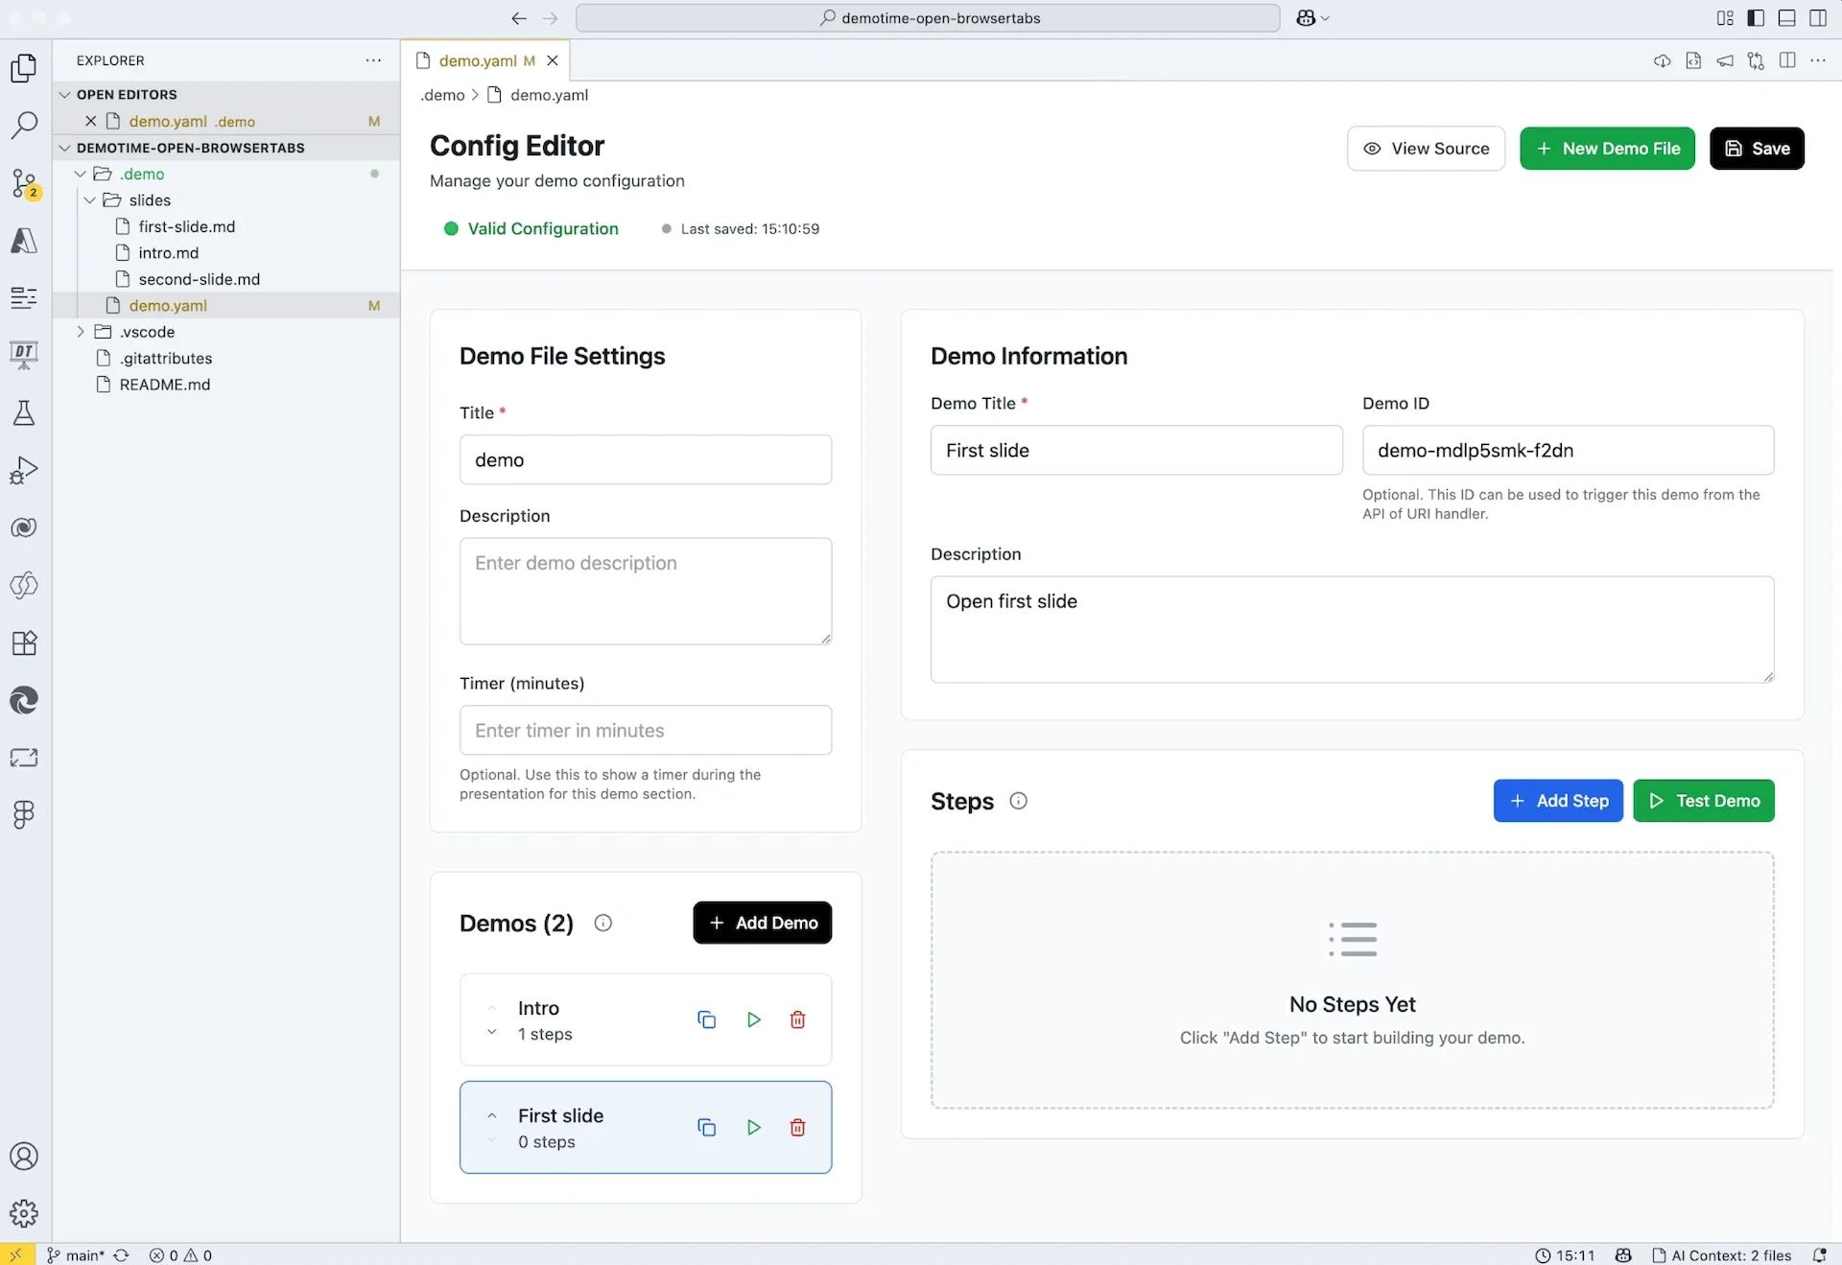Collapse the Open Editors section
The height and width of the screenshot is (1265, 1842).
65,94
